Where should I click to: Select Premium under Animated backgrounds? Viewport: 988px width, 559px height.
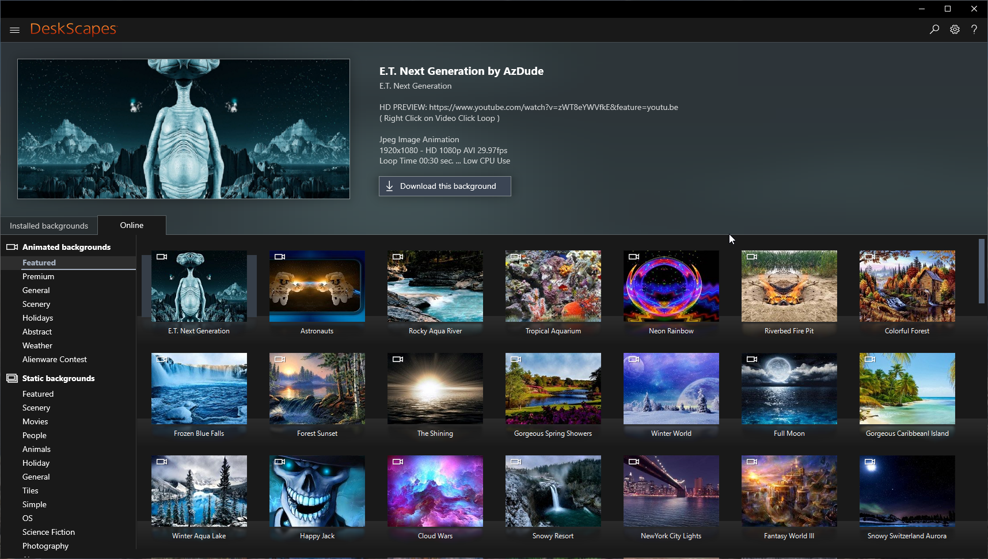(38, 276)
